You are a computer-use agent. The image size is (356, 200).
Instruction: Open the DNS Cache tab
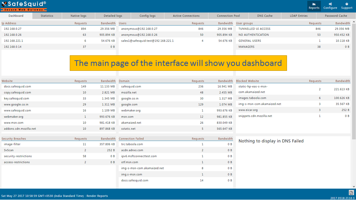point(265,16)
